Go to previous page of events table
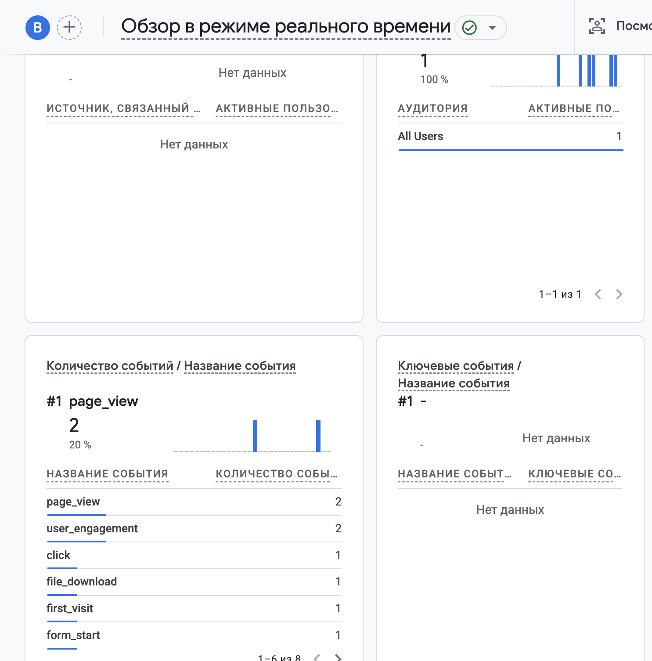 (317, 657)
